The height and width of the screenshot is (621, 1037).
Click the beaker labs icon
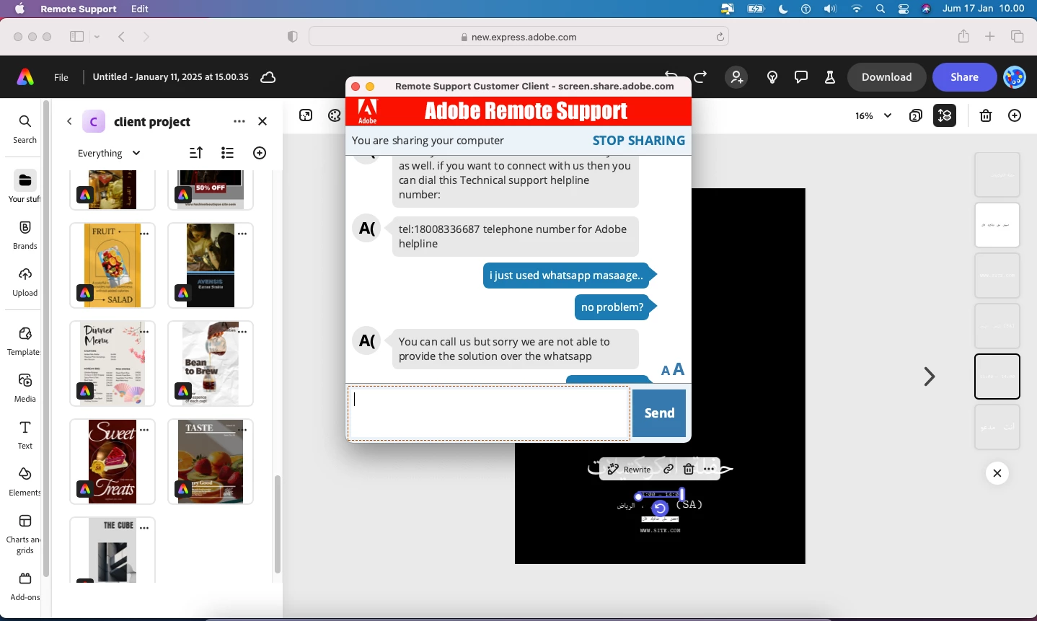[x=830, y=77]
